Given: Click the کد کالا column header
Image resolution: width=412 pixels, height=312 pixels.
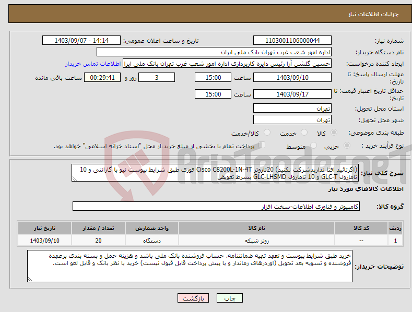Looking at the screenshot, I should 361,228.
